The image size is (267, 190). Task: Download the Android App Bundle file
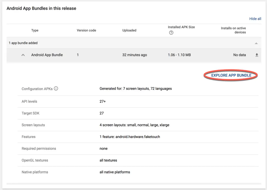click(x=257, y=55)
